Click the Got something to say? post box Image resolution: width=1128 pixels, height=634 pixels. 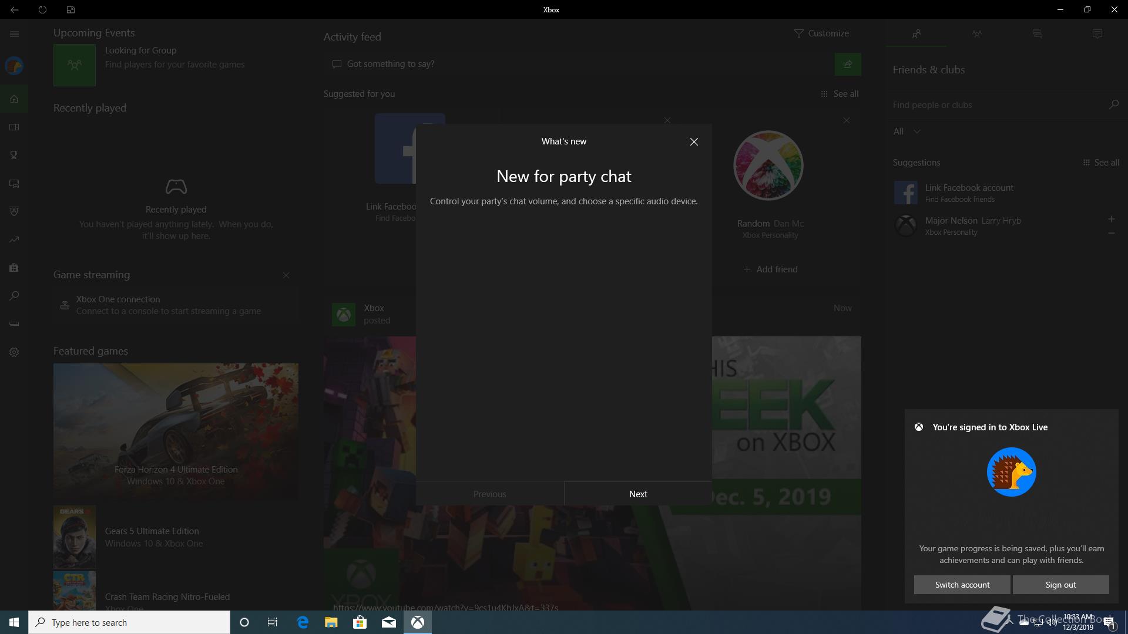point(578,64)
